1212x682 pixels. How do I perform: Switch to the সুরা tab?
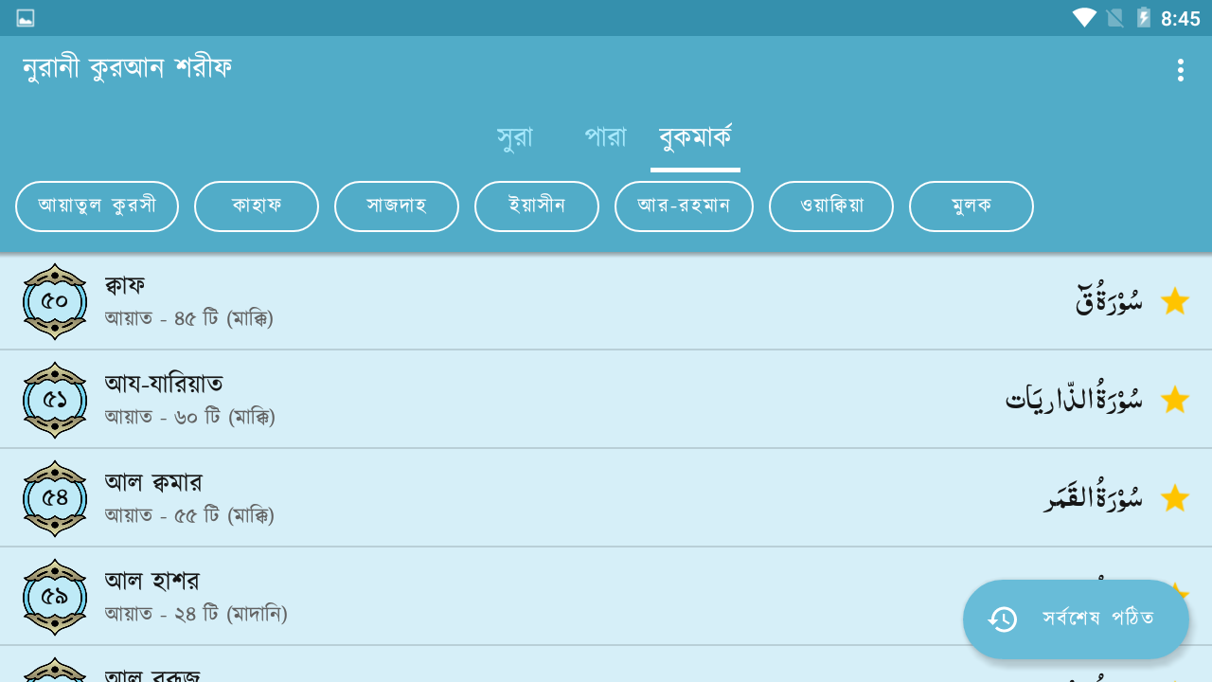tap(515, 137)
